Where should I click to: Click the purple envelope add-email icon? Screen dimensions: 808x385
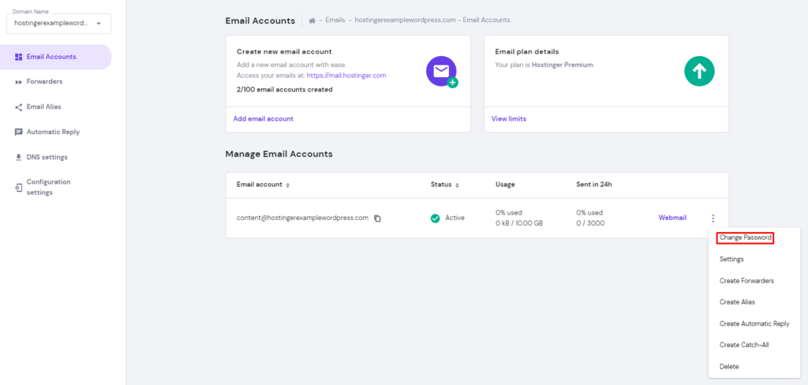tap(441, 72)
